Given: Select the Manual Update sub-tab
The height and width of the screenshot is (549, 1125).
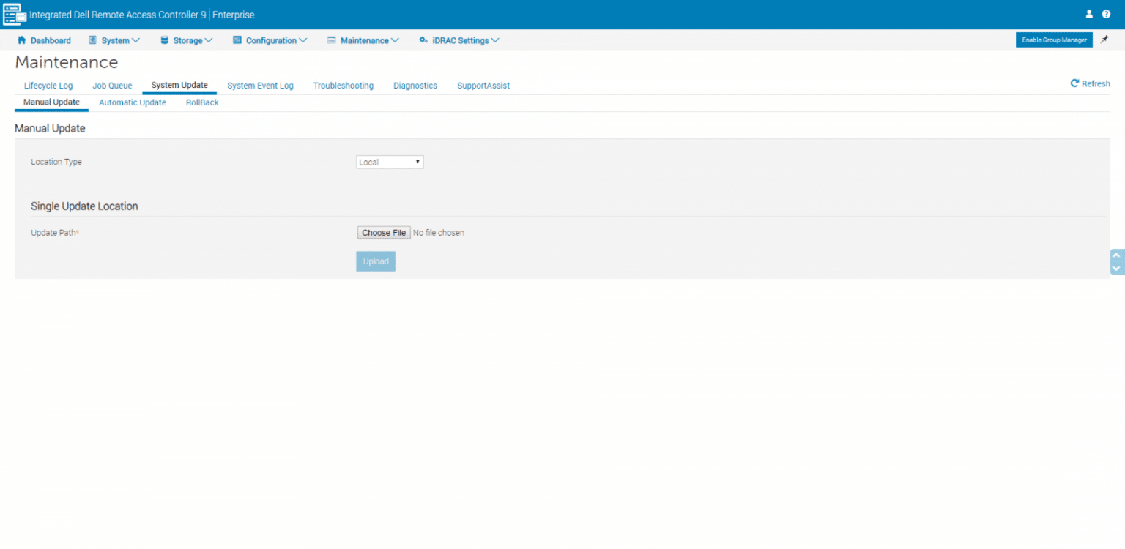Looking at the screenshot, I should point(51,102).
